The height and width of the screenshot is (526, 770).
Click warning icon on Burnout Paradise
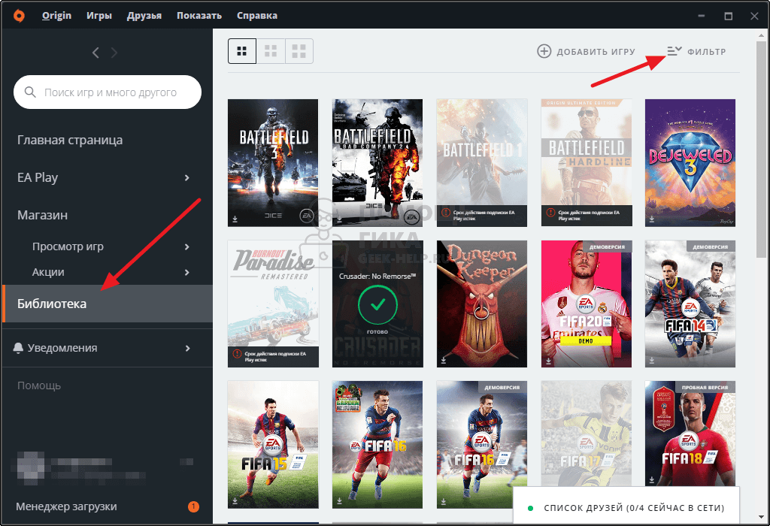click(237, 353)
